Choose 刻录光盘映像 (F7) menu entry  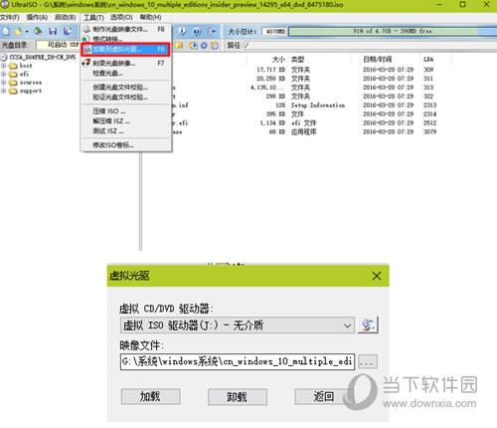pyautogui.click(x=126, y=63)
